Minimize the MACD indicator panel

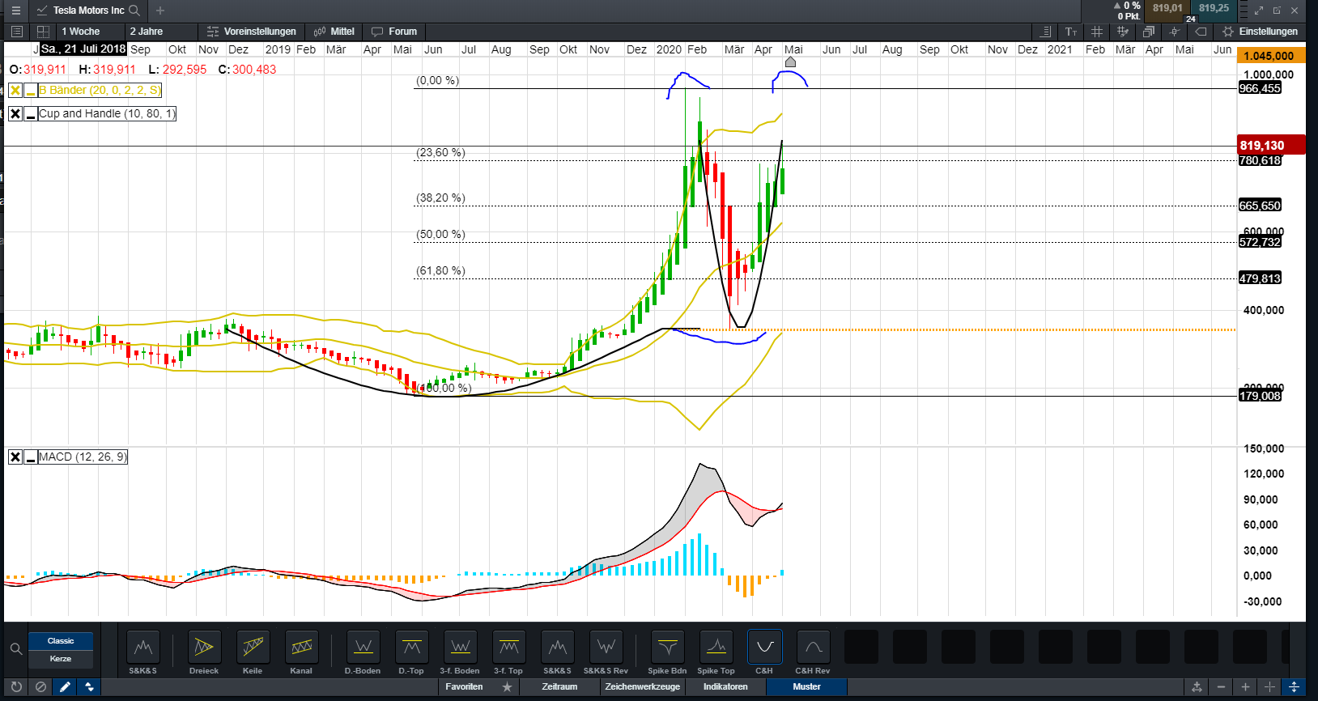(x=31, y=457)
